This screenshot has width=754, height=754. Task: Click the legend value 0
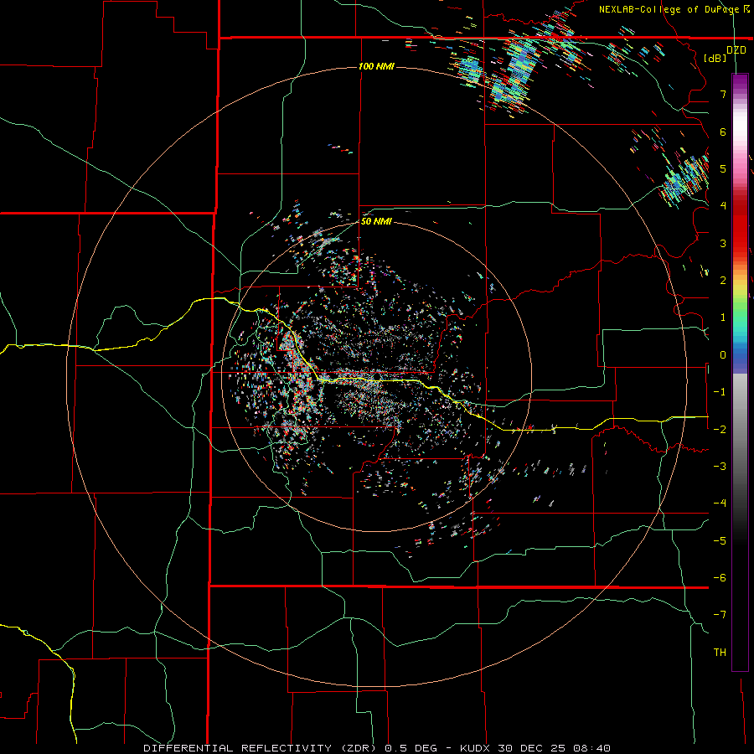point(723,355)
